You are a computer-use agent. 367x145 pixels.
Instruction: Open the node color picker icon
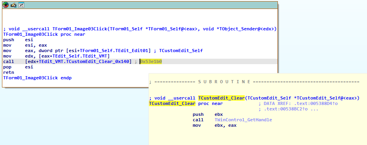(x=5, y=5)
